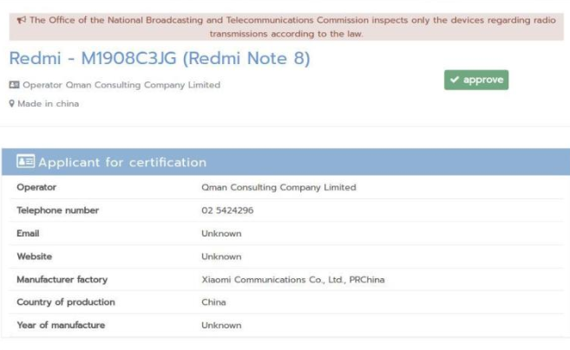This screenshot has width=570, height=350.
Task: Select phone value '02 5424296'
Action: 227,211
